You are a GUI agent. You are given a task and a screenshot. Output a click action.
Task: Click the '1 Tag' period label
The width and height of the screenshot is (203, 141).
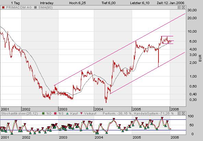(x=15, y=3)
